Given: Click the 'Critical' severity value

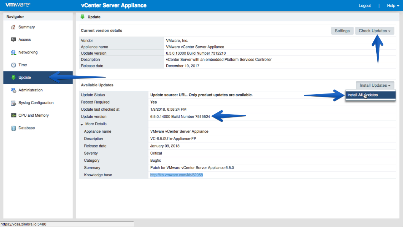Looking at the screenshot, I should tap(156, 153).
